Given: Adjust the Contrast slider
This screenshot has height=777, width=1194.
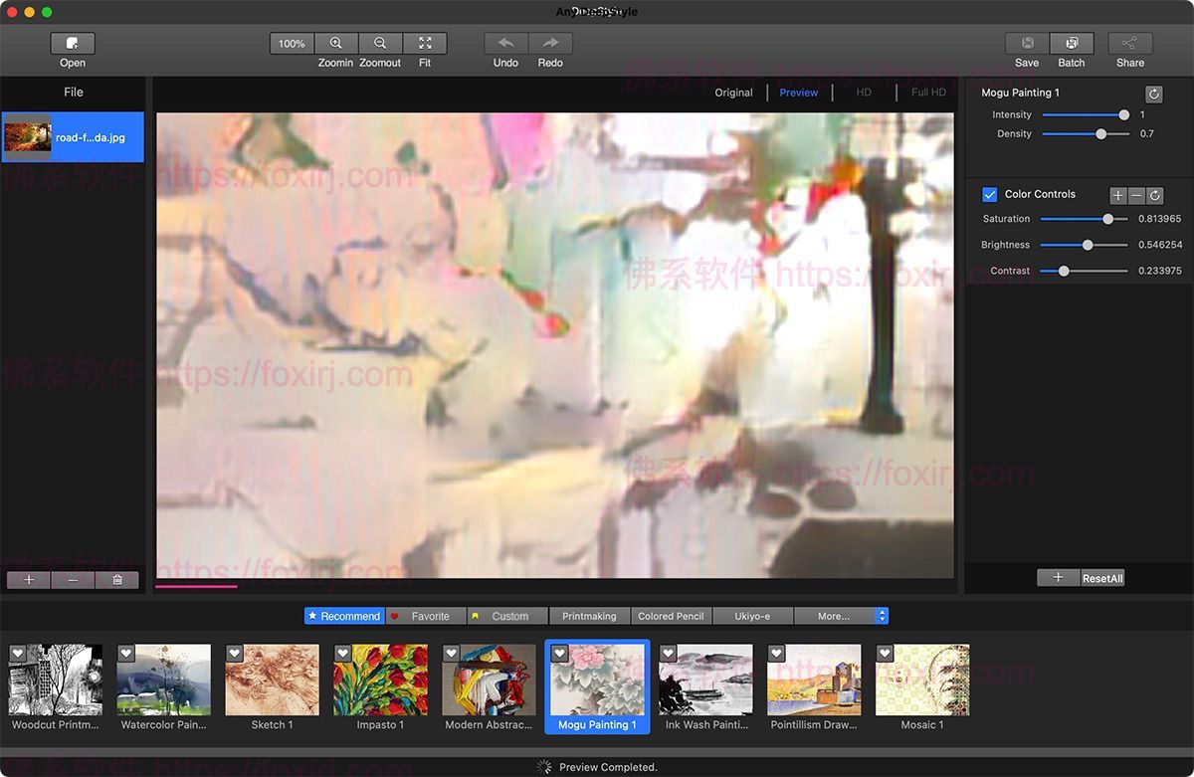Looking at the screenshot, I should pos(1065,270).
